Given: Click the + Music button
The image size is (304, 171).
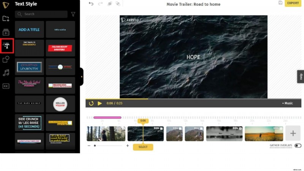Looking at the screenshot, I should pos(287,103).
